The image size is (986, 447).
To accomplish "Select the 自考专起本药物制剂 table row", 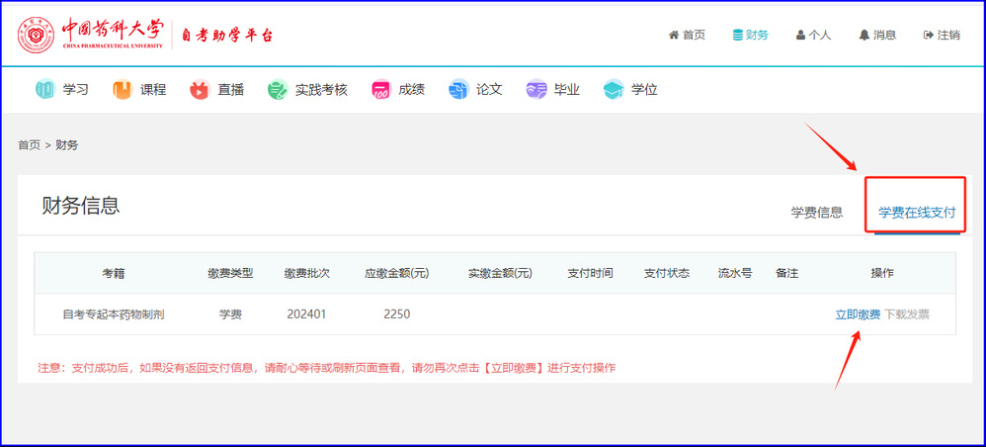I will 113,314.
